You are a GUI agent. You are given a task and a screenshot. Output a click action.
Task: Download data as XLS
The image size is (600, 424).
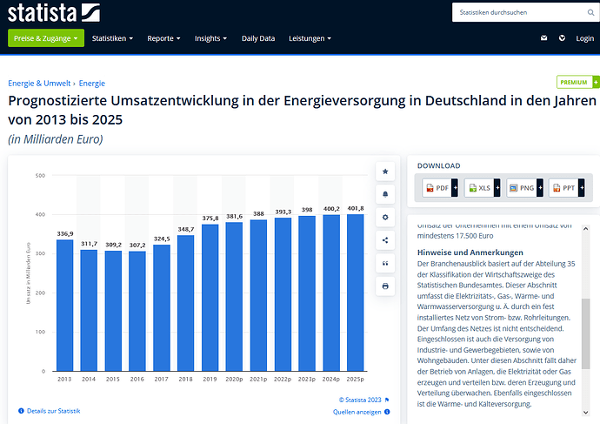click(482, 188)
